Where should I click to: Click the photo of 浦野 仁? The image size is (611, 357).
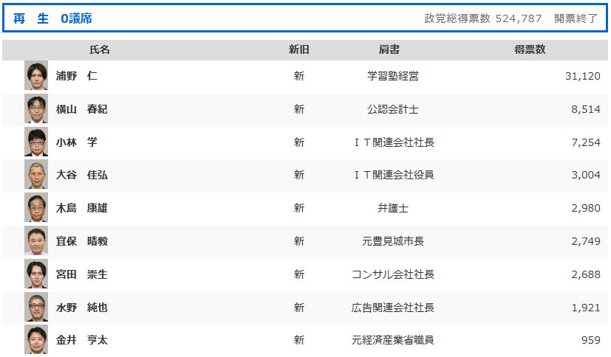36,75
